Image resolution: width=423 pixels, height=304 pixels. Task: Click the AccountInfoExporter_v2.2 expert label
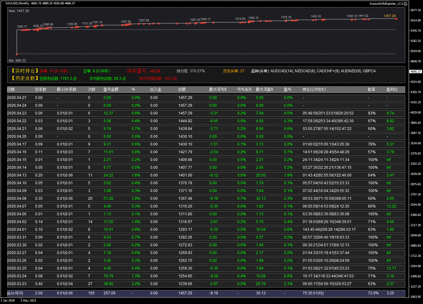click(386, 3)
